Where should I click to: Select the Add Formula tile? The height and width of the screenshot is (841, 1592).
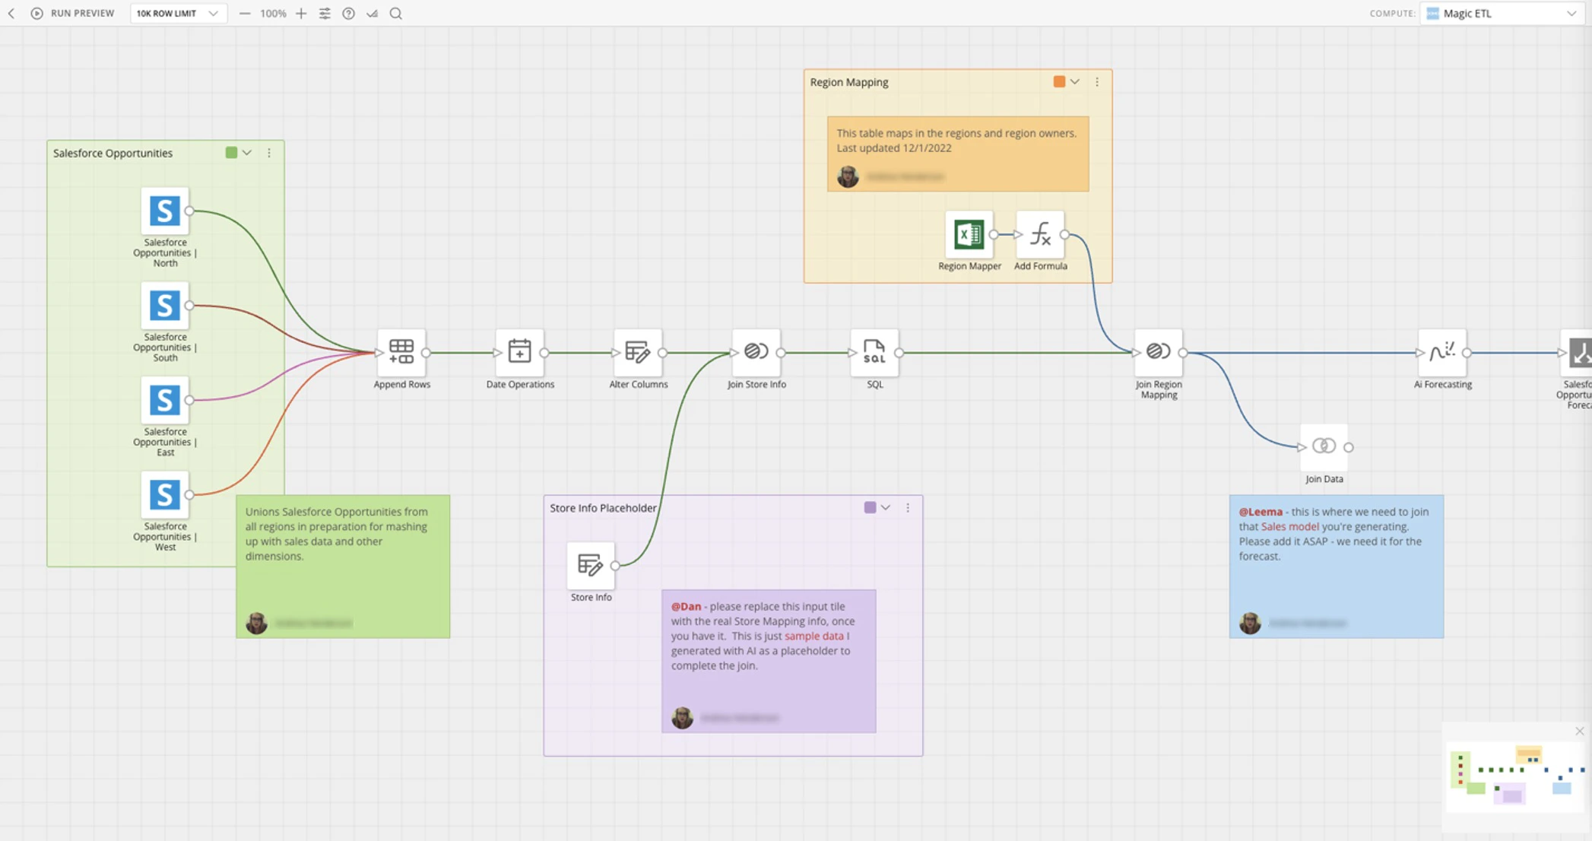pyautogui.click(x=1040, y=234)
